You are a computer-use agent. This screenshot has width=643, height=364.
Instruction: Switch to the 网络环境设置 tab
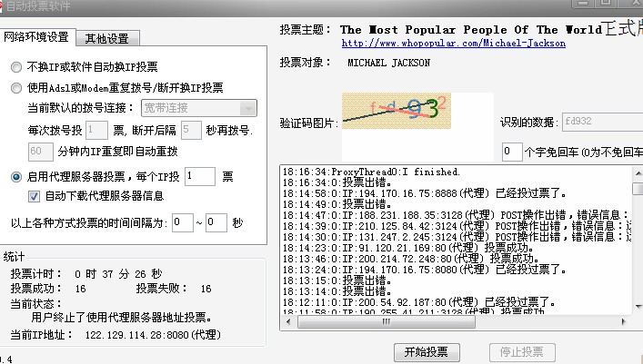coord(36,37)
